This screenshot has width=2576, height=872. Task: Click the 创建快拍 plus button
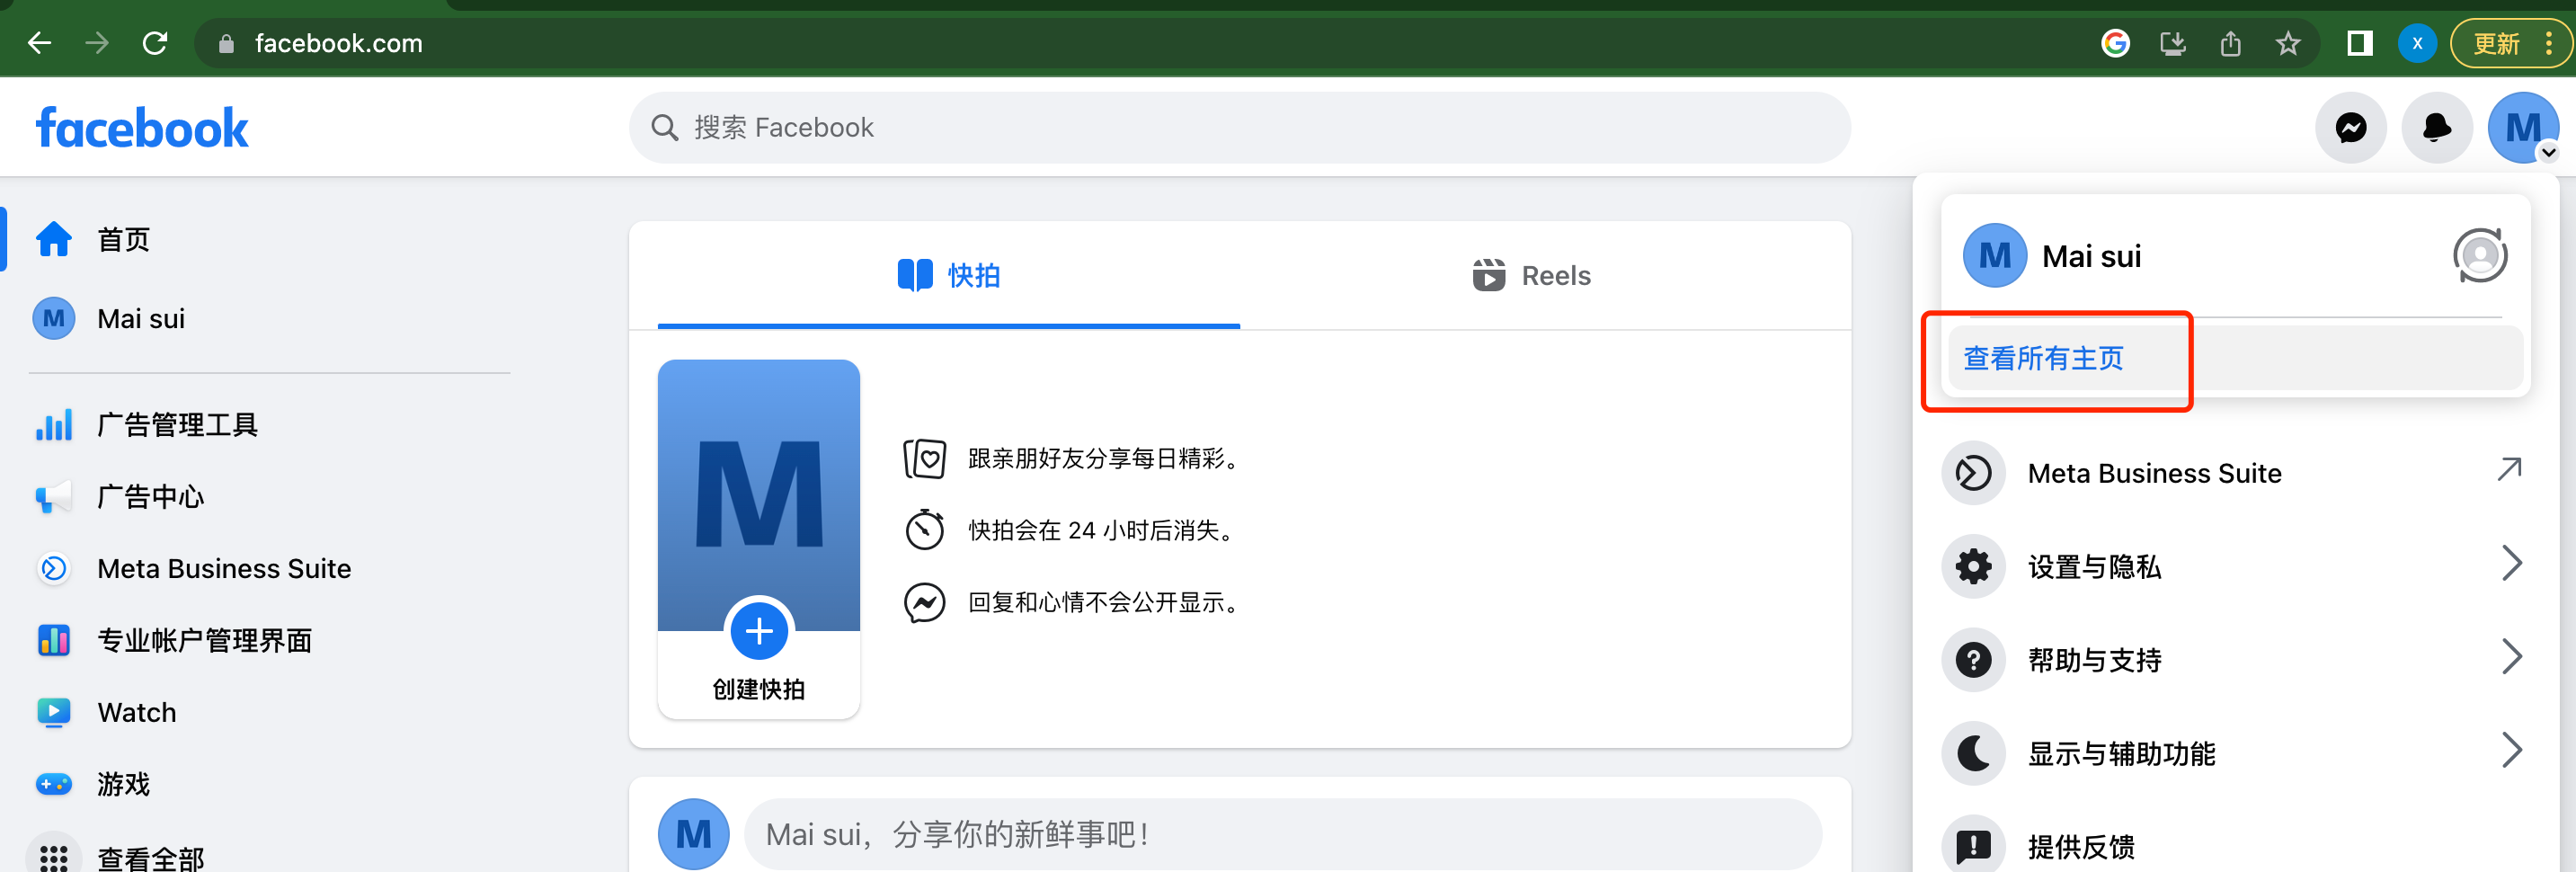(x=759, y=631)
